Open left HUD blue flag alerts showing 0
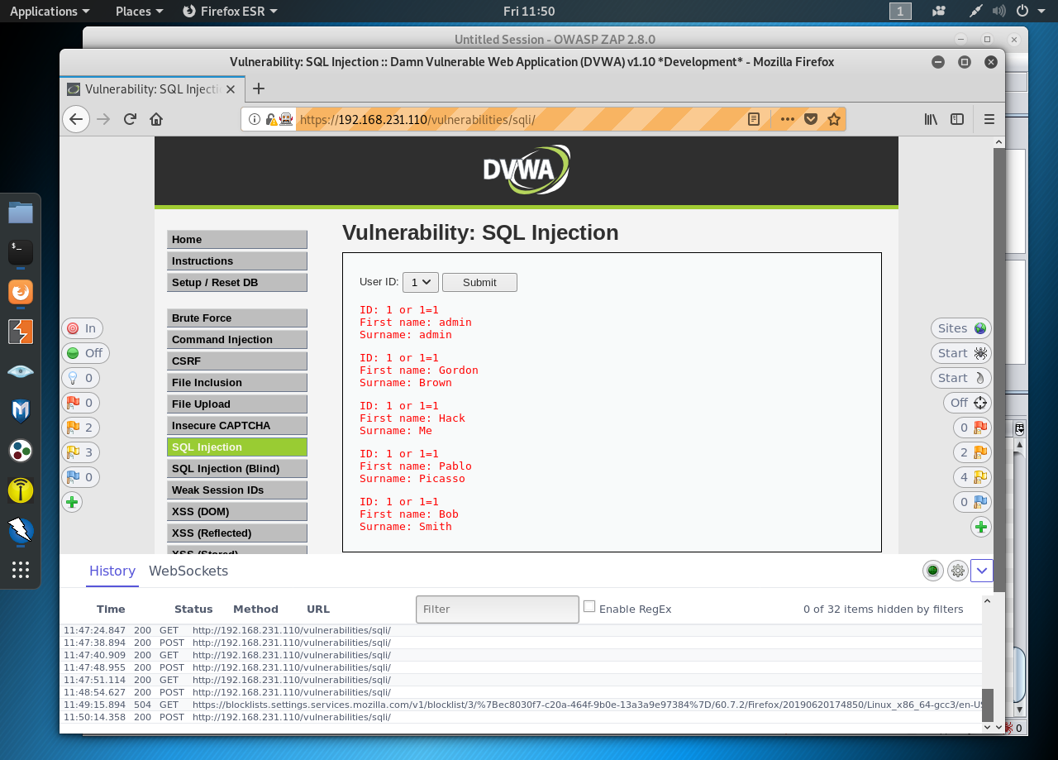The height and width of the screenshot is (760, 1058). click(80, 477)
